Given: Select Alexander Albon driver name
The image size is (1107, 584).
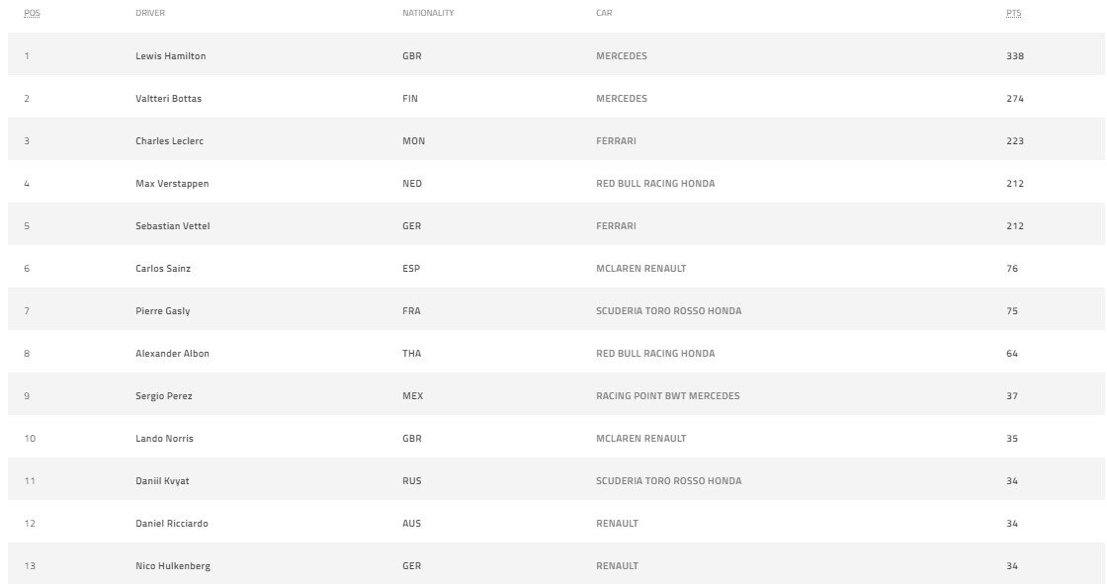Looking at the screenshot, I should pos(172,353).
